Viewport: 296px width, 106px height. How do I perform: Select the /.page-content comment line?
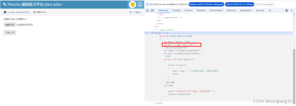170,17
